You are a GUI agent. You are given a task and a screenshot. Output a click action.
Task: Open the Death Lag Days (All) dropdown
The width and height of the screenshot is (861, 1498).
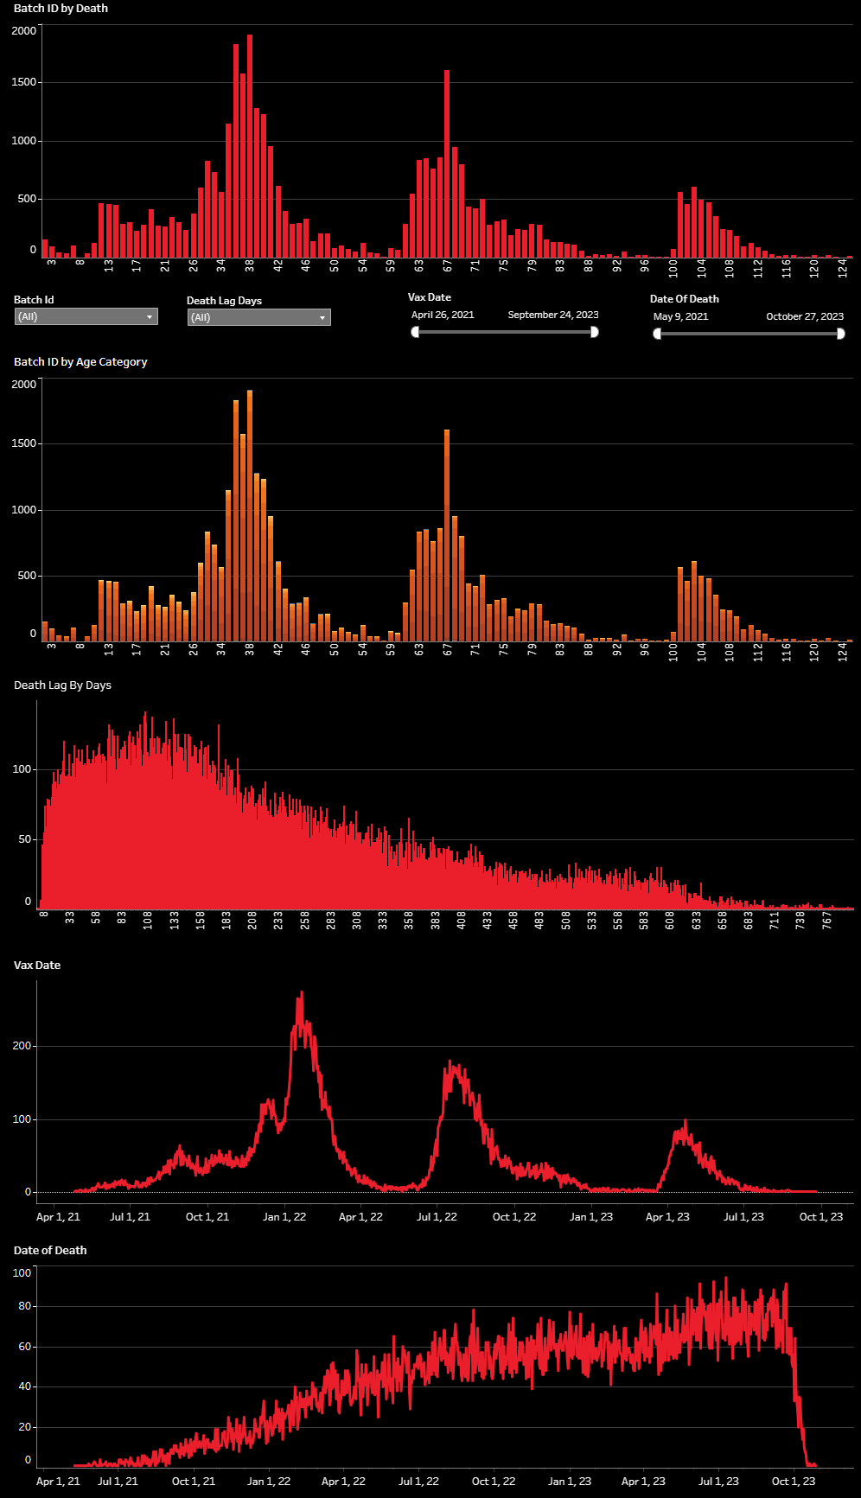[x=259, y=317]
